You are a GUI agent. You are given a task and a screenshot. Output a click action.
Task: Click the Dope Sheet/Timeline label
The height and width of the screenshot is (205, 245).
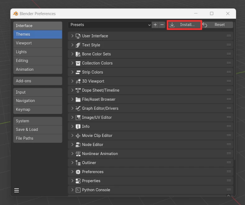point(101,90)
